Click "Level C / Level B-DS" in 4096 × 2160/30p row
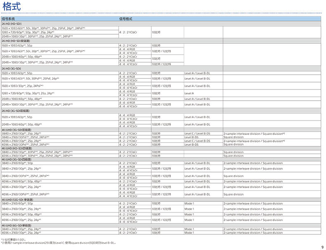326x250 pixels. tap(197, 141)
